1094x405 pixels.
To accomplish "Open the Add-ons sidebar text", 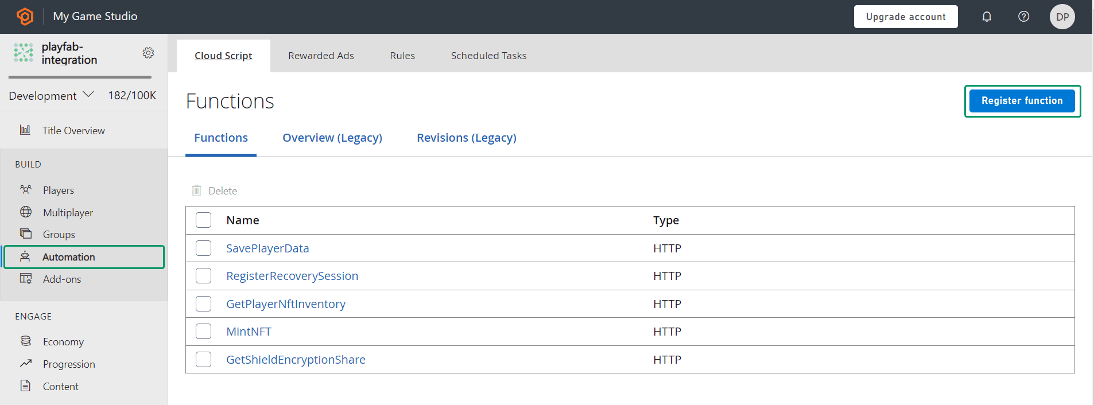I will (62, 279).
